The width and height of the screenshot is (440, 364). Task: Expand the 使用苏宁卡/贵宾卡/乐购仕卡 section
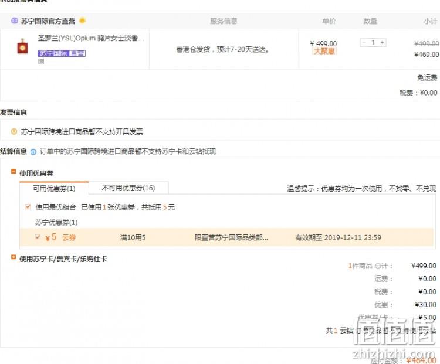click(13, 257)
